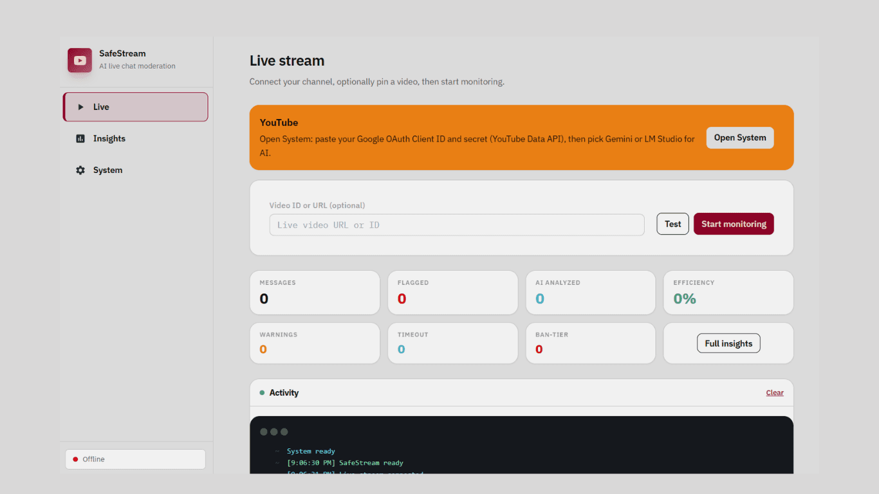879x494 pixels.
Task: Click the Offline status box
Action: point(135,459)
